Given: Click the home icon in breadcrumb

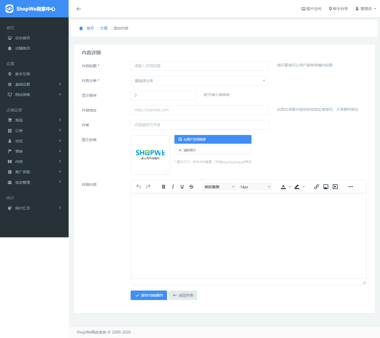Looking at the screenshot, I should click(81, 28).
